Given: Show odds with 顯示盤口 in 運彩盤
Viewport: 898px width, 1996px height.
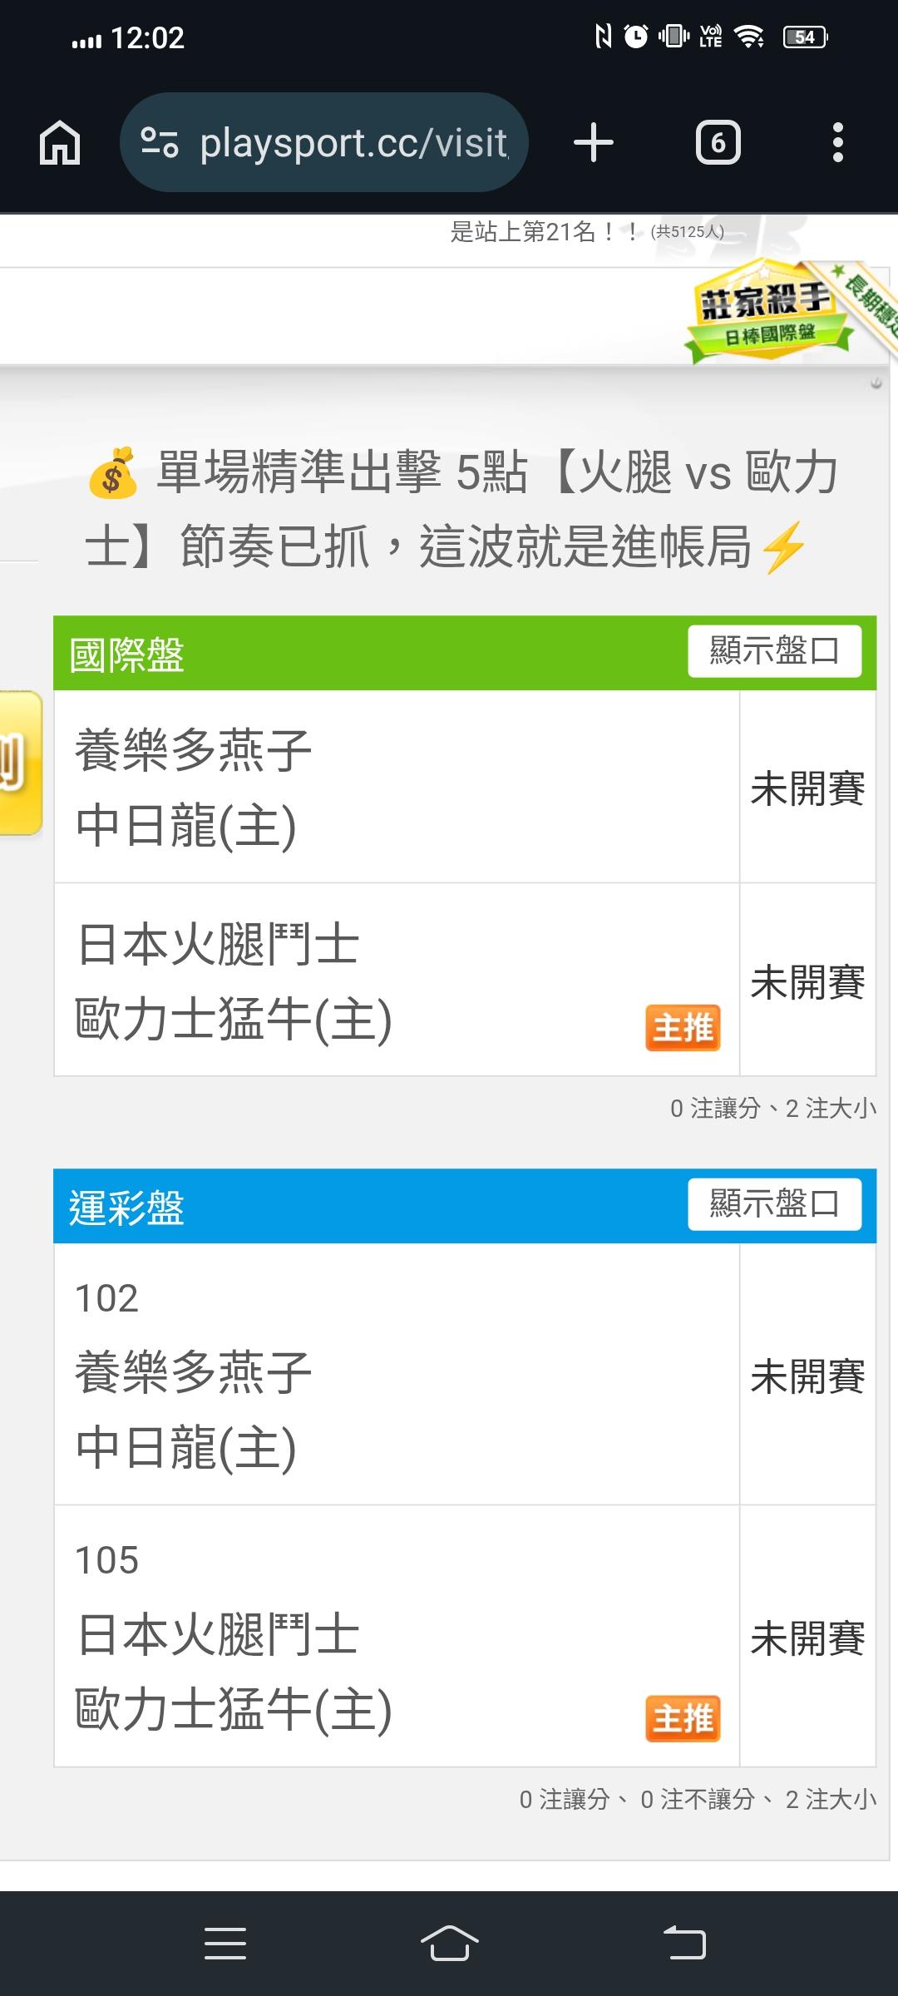Looking at the screenshot, I should (774, 1204).
